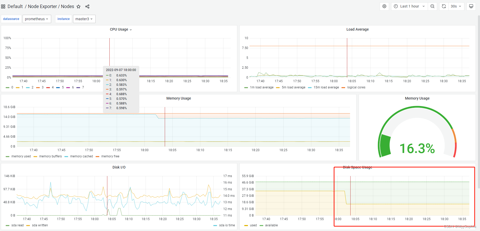This screenshot has width=480, height=231.
Task: Open the dashboards grid icon
Action: point(3,6)
